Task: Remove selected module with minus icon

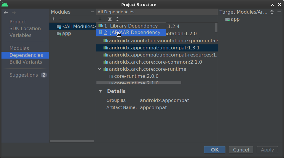Action: pyautogui.click(x=61, y=19)
